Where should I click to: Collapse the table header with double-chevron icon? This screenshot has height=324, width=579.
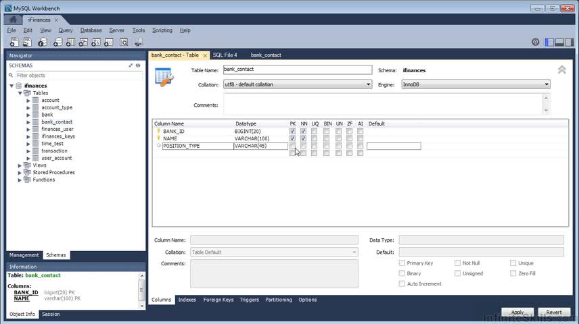(561, 70)
